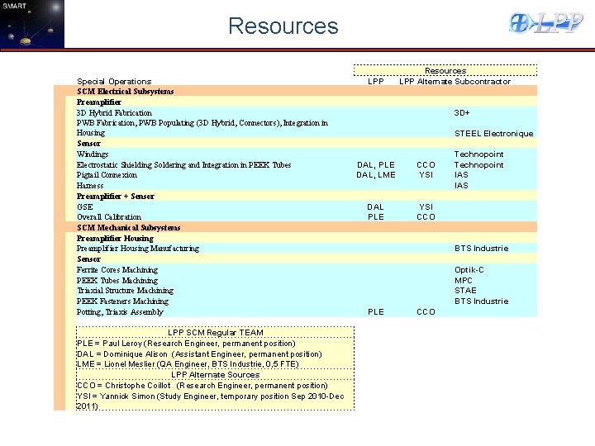The image size is (595, 446).
Task: Click 'YSI' in the Pigtail Connexion row
Action: 426,175
